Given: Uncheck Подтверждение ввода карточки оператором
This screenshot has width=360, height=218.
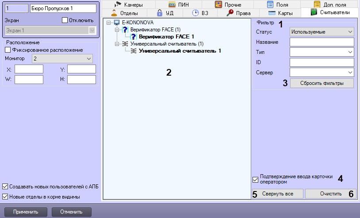Looking at the screenshot, I should (x=255, y=179).
